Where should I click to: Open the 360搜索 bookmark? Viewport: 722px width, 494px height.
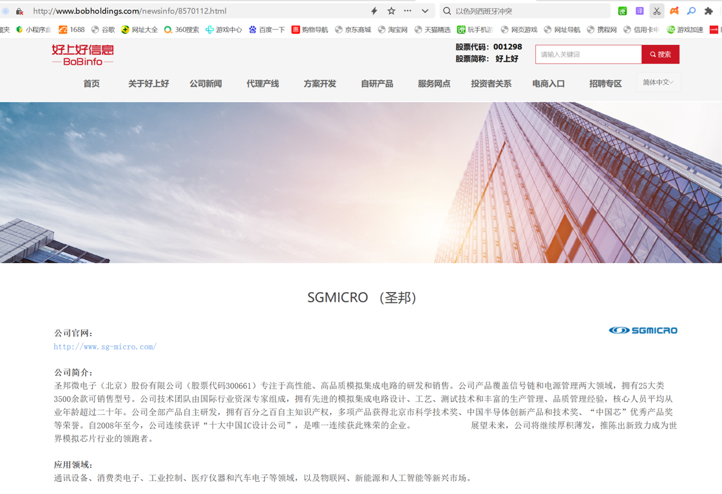182,30
